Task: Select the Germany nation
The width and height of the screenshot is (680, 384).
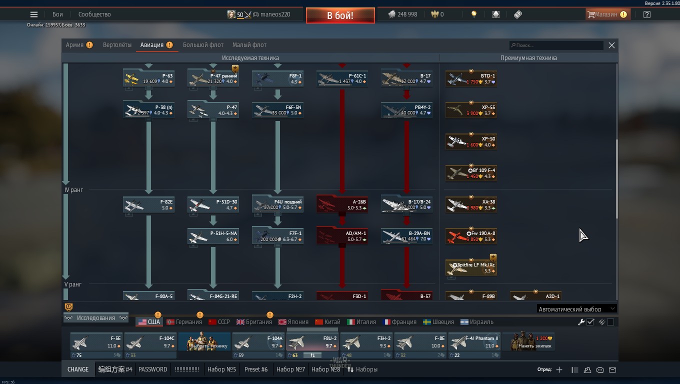Action: click(184, 322)
